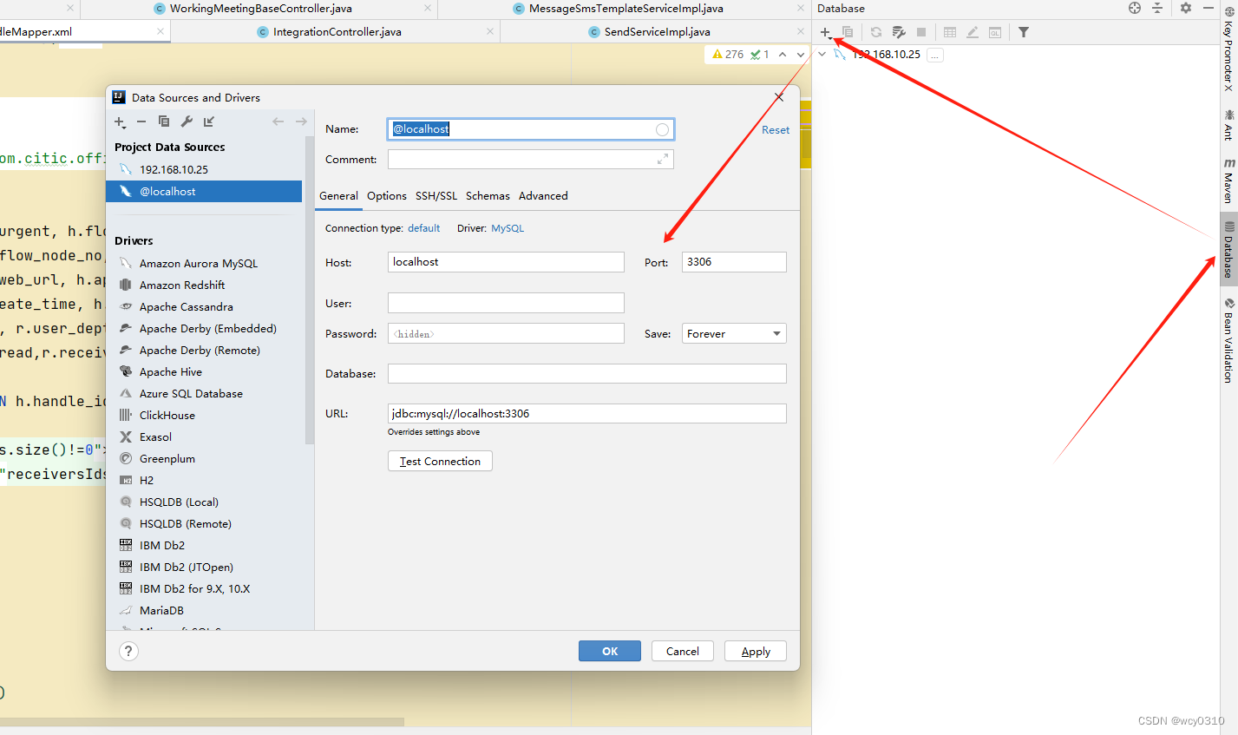Select 192.168.10.25 in Project Data Sources
The width and height of the screenshot is (1238, 735).
(x=204, y=169)
